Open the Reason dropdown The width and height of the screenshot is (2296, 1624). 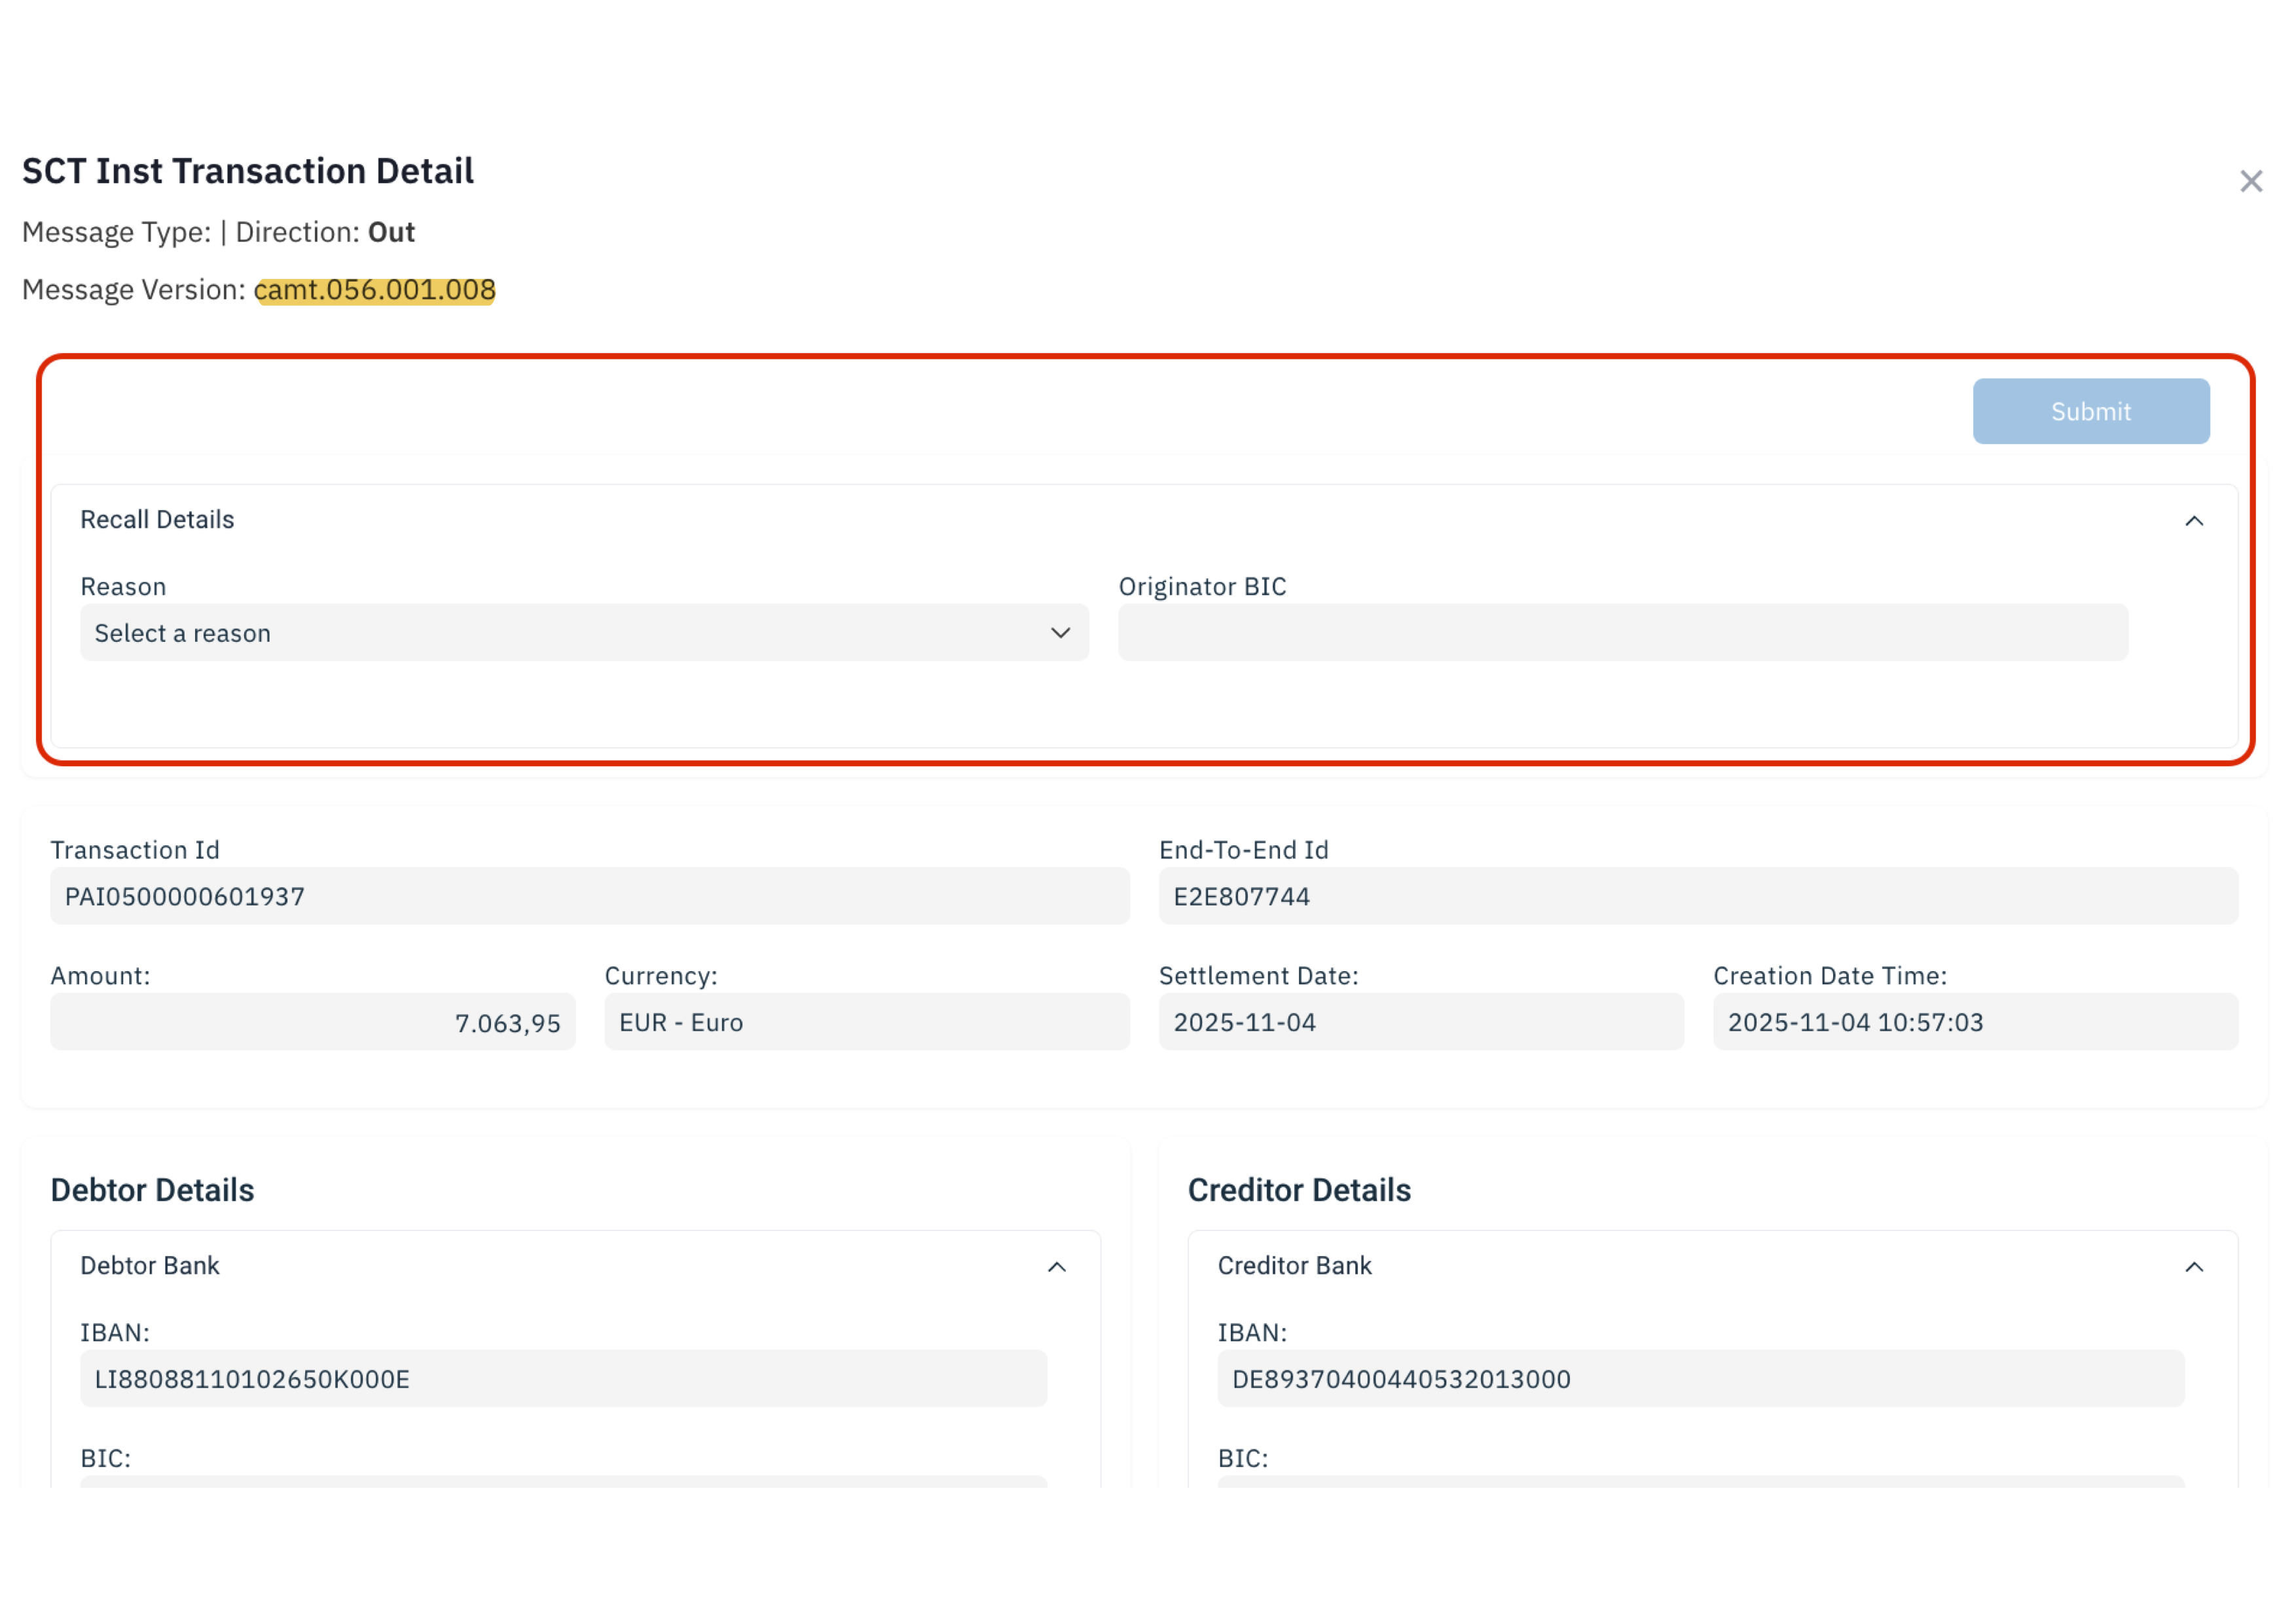click(583, 633)
